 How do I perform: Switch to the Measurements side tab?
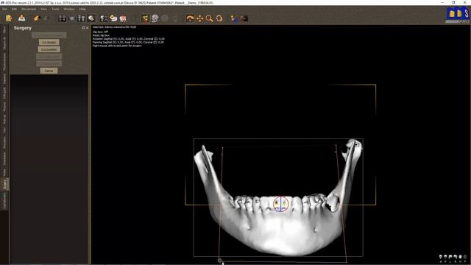[x=4, y=62]
